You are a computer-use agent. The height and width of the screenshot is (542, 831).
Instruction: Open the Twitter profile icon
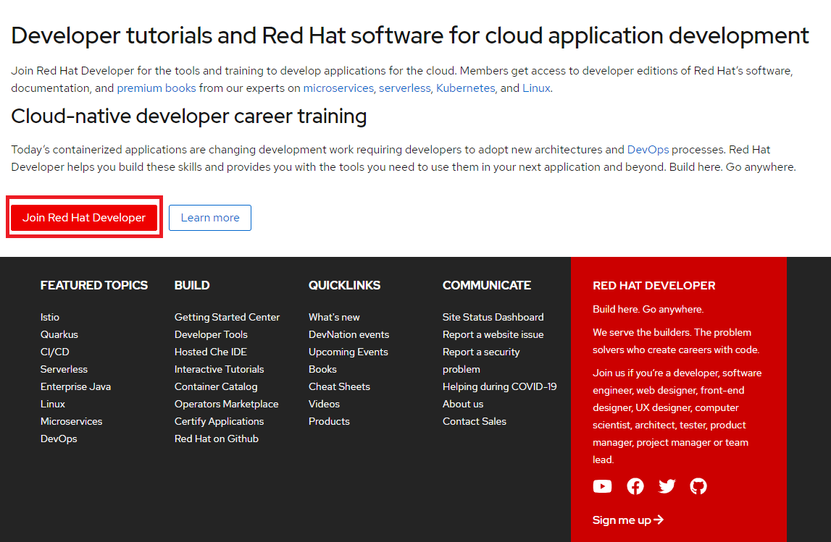[667, 486]
